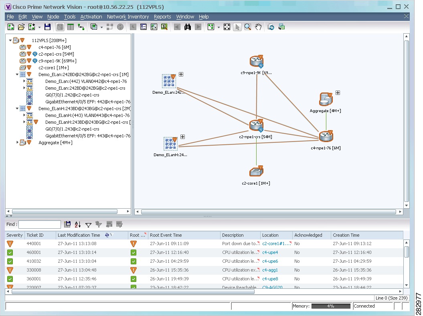Open the overlay tools dropdown arrow
The width and height of the screenshot is (423, 316).
click(x=101, y=27)
